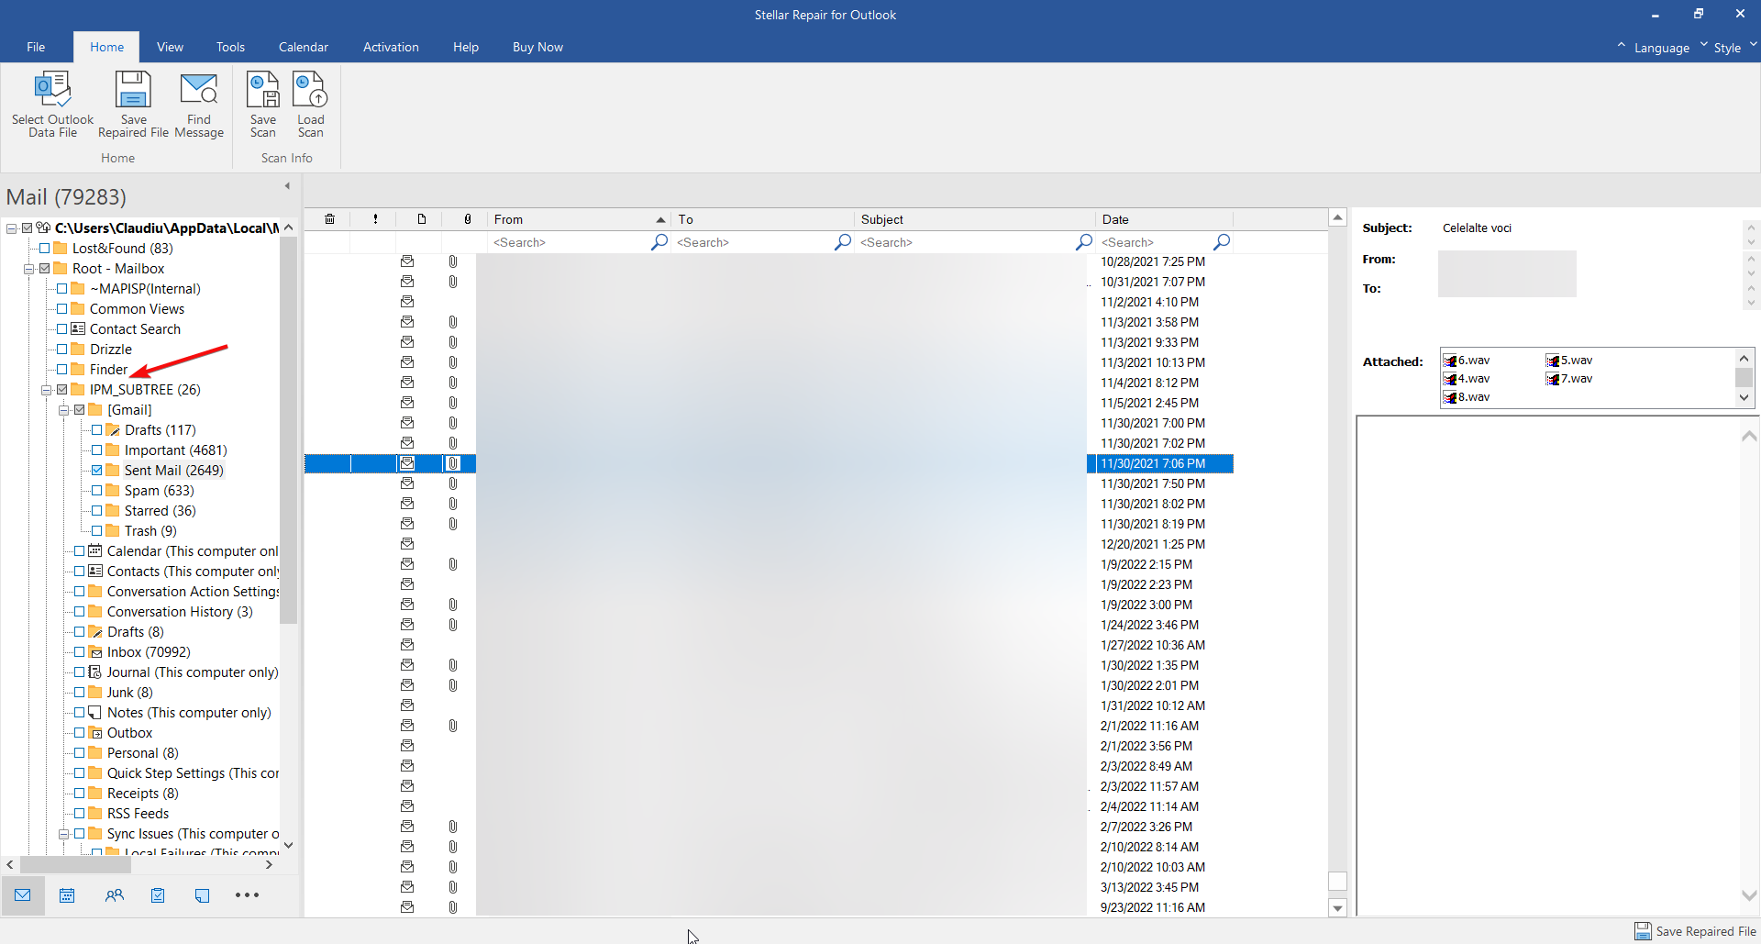
Task: Click the Save Repaired File ribbon icon
Action: click(x=133, y=105)
